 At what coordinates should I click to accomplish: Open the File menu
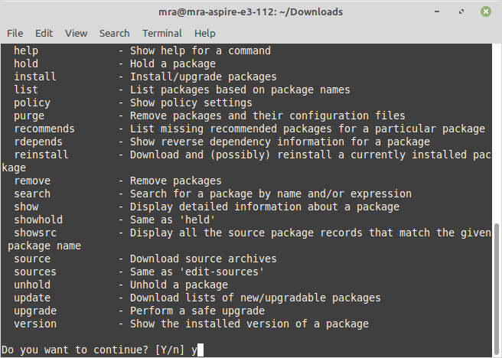15,33
